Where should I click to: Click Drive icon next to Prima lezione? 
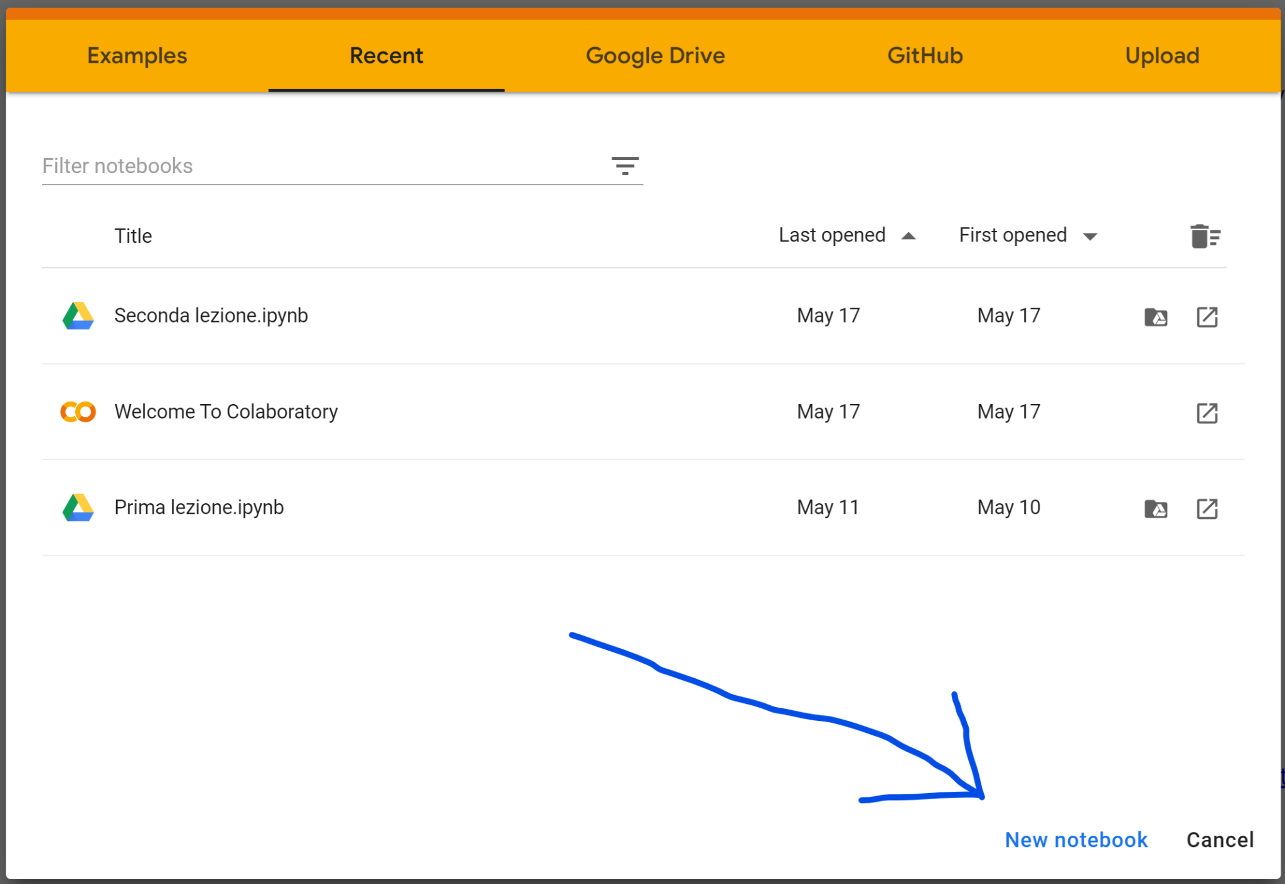(78, 508)
